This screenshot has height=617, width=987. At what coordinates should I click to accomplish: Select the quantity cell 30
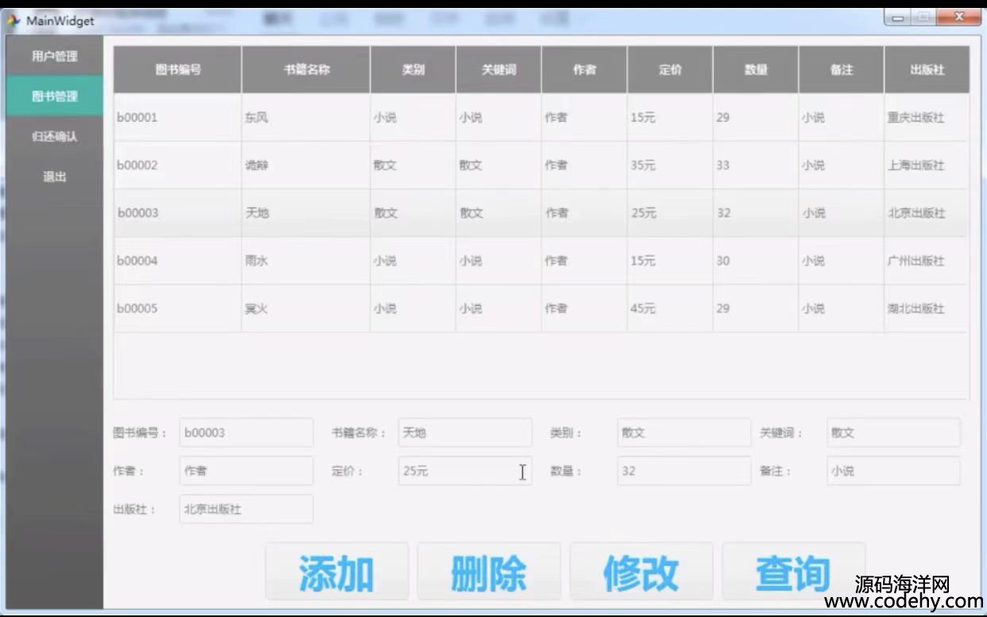pos(756,261)
